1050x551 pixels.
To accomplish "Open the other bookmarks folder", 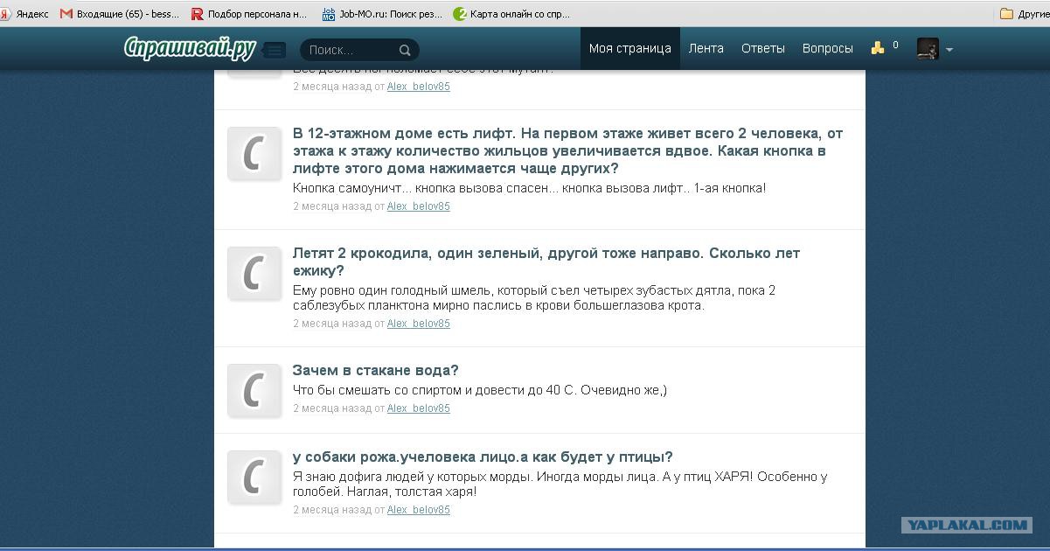I will 1024,14.
